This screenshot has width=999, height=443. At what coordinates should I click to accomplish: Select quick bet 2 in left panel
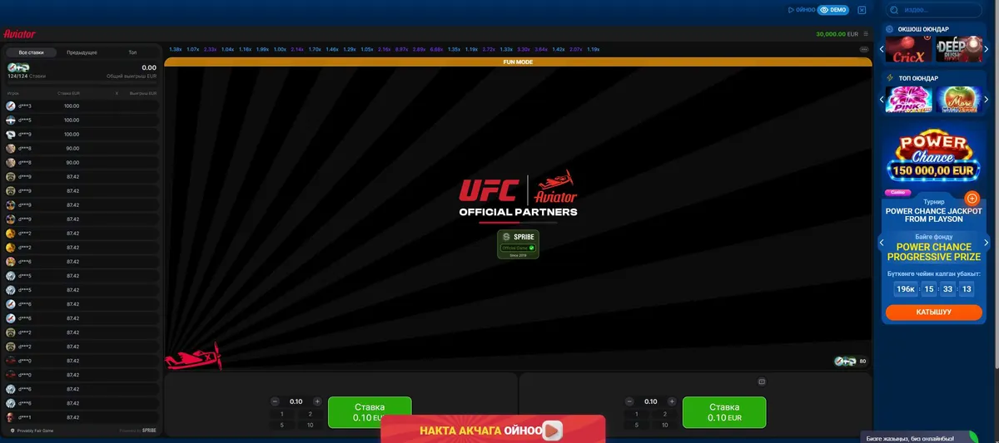pos(311,414)
